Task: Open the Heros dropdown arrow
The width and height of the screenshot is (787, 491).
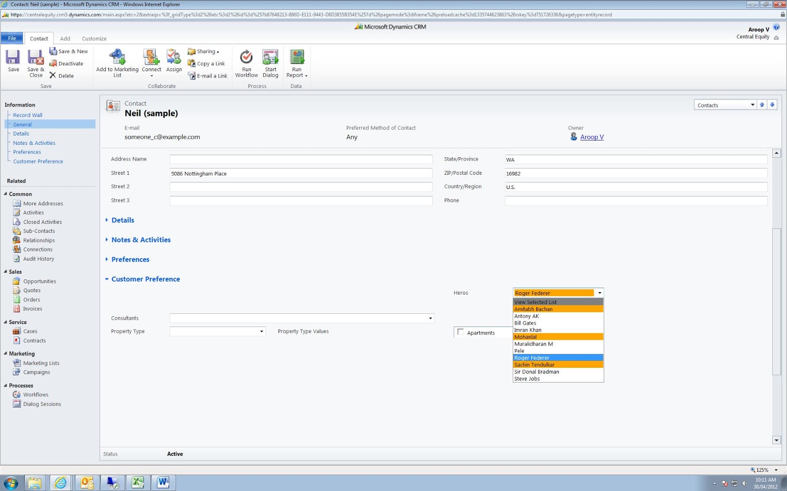Action: pos(600,293)
